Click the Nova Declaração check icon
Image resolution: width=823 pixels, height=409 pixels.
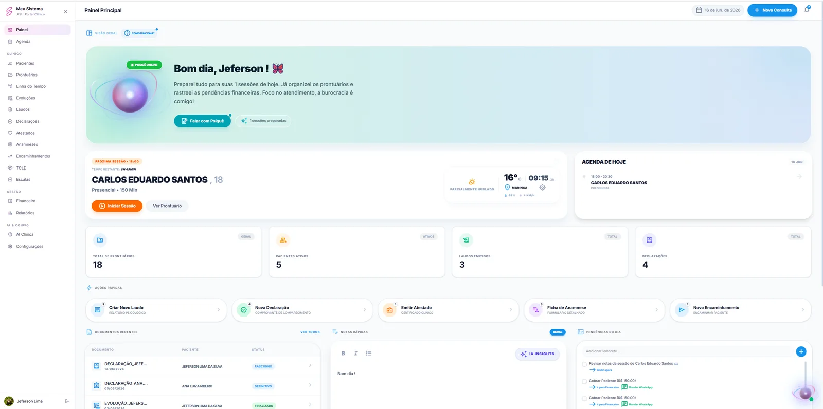click(x=244, y=310)
